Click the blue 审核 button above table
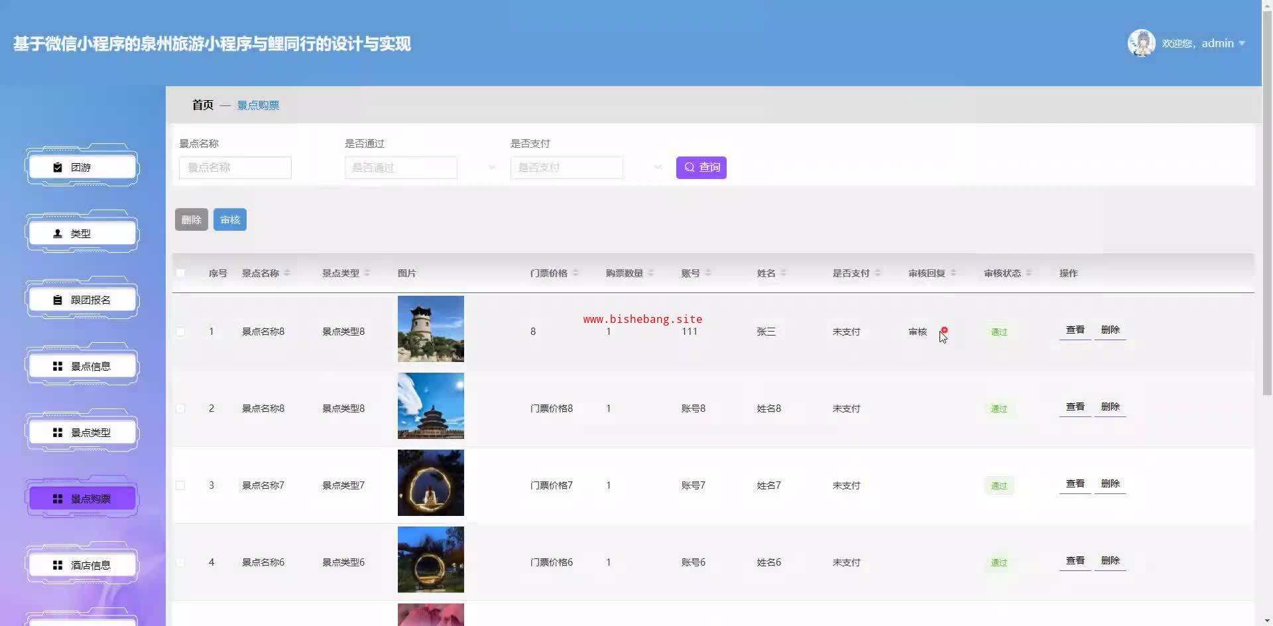The width and height of the screenshot is (1273, 626). click(229, 220)
